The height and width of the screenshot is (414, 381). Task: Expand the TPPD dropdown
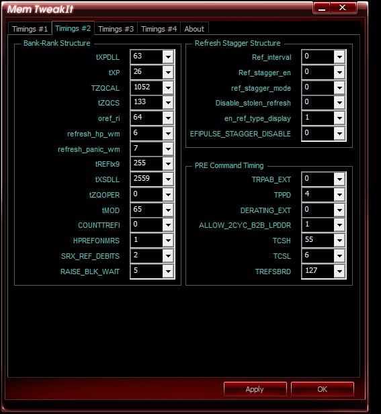click(x=339, y=195)
